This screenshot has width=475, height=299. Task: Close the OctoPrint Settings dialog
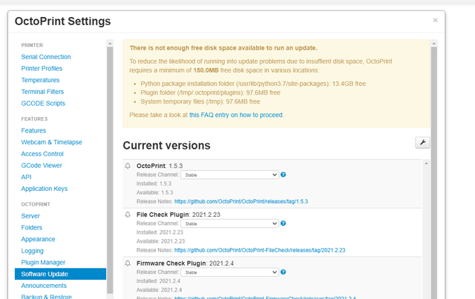[436, 20]
